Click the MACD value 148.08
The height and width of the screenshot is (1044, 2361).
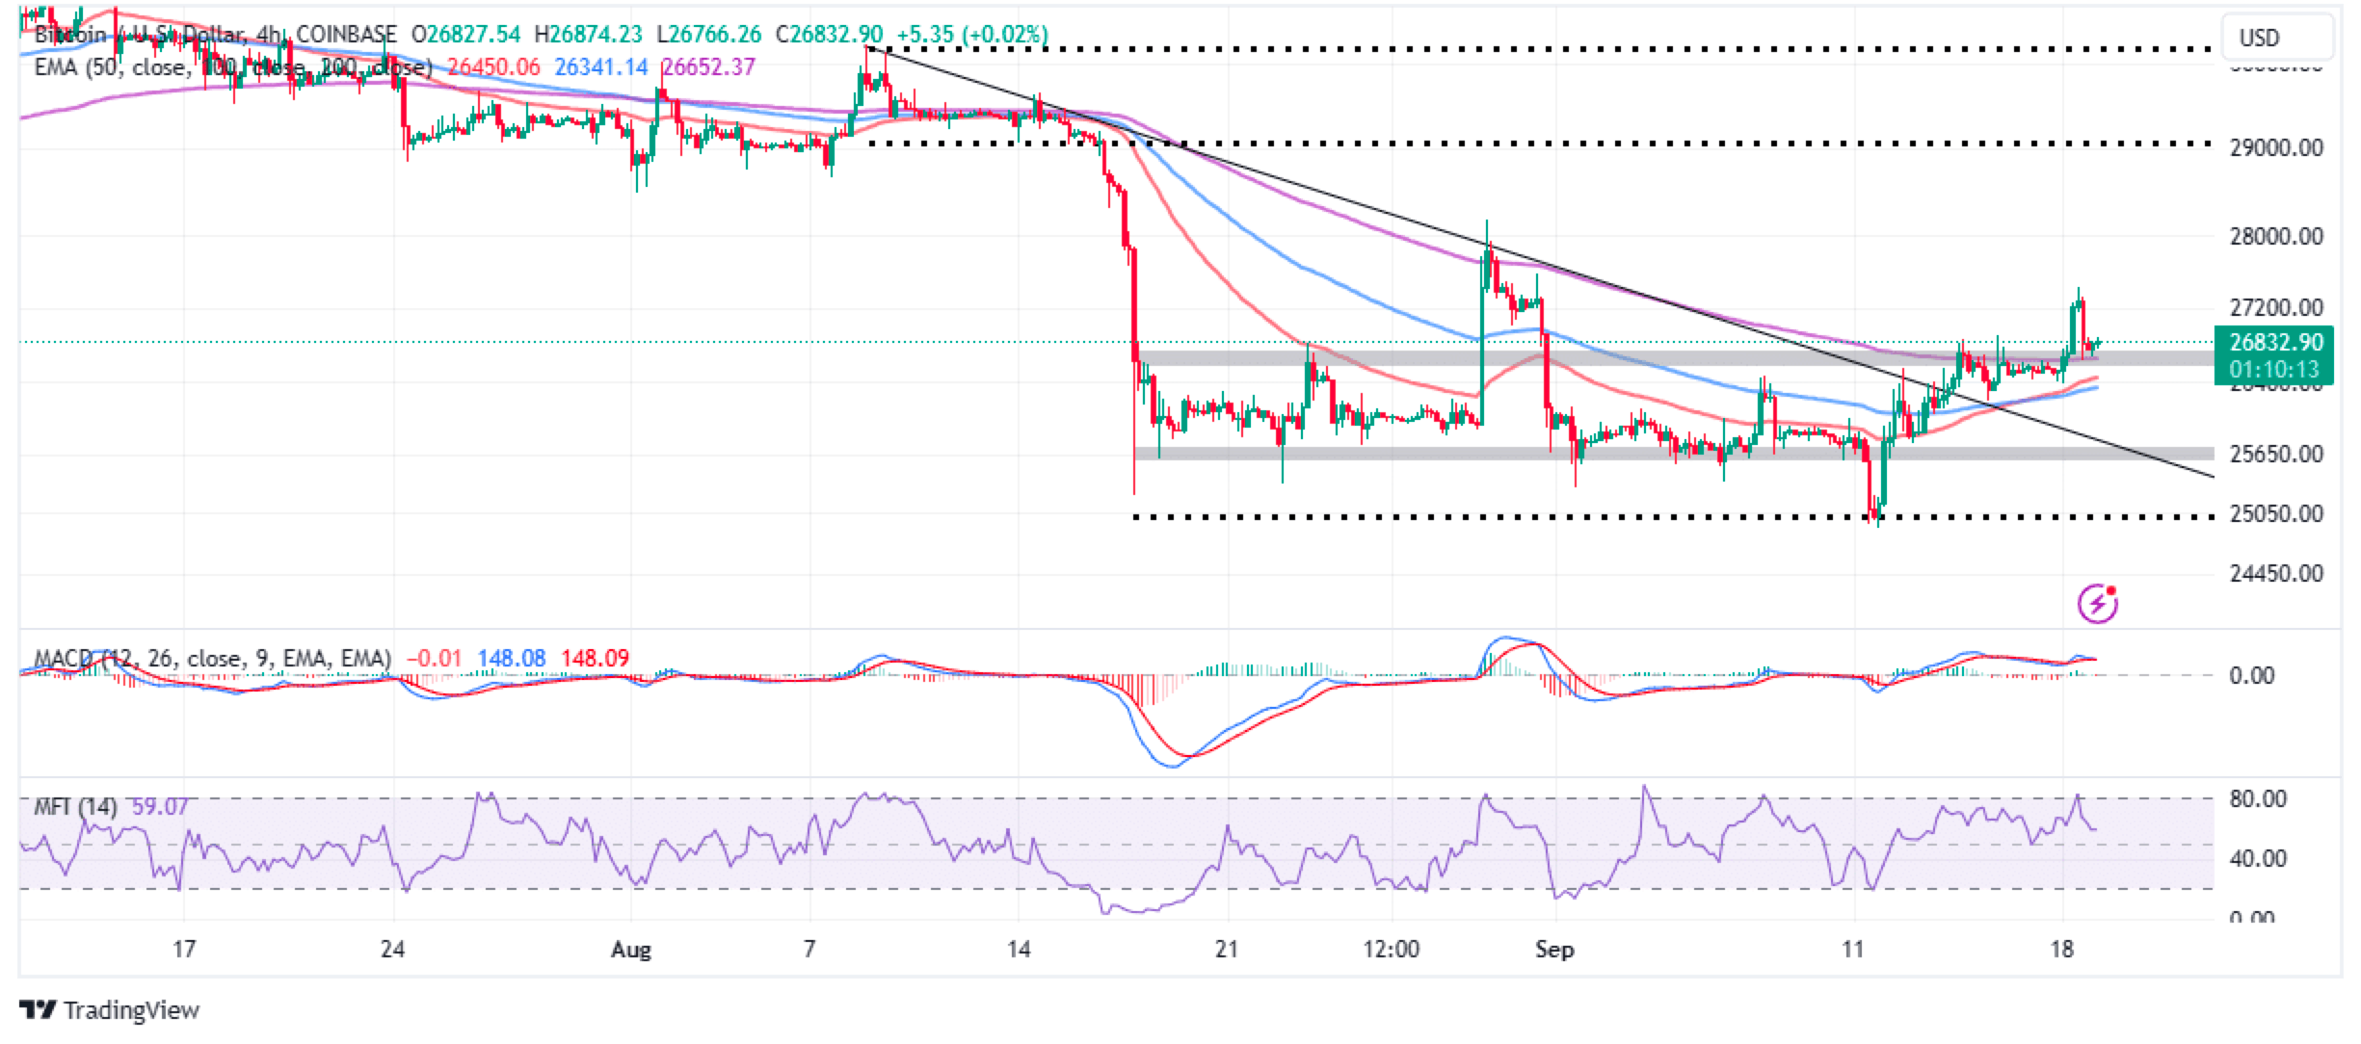pyautogui.click(x=511, y=659)
